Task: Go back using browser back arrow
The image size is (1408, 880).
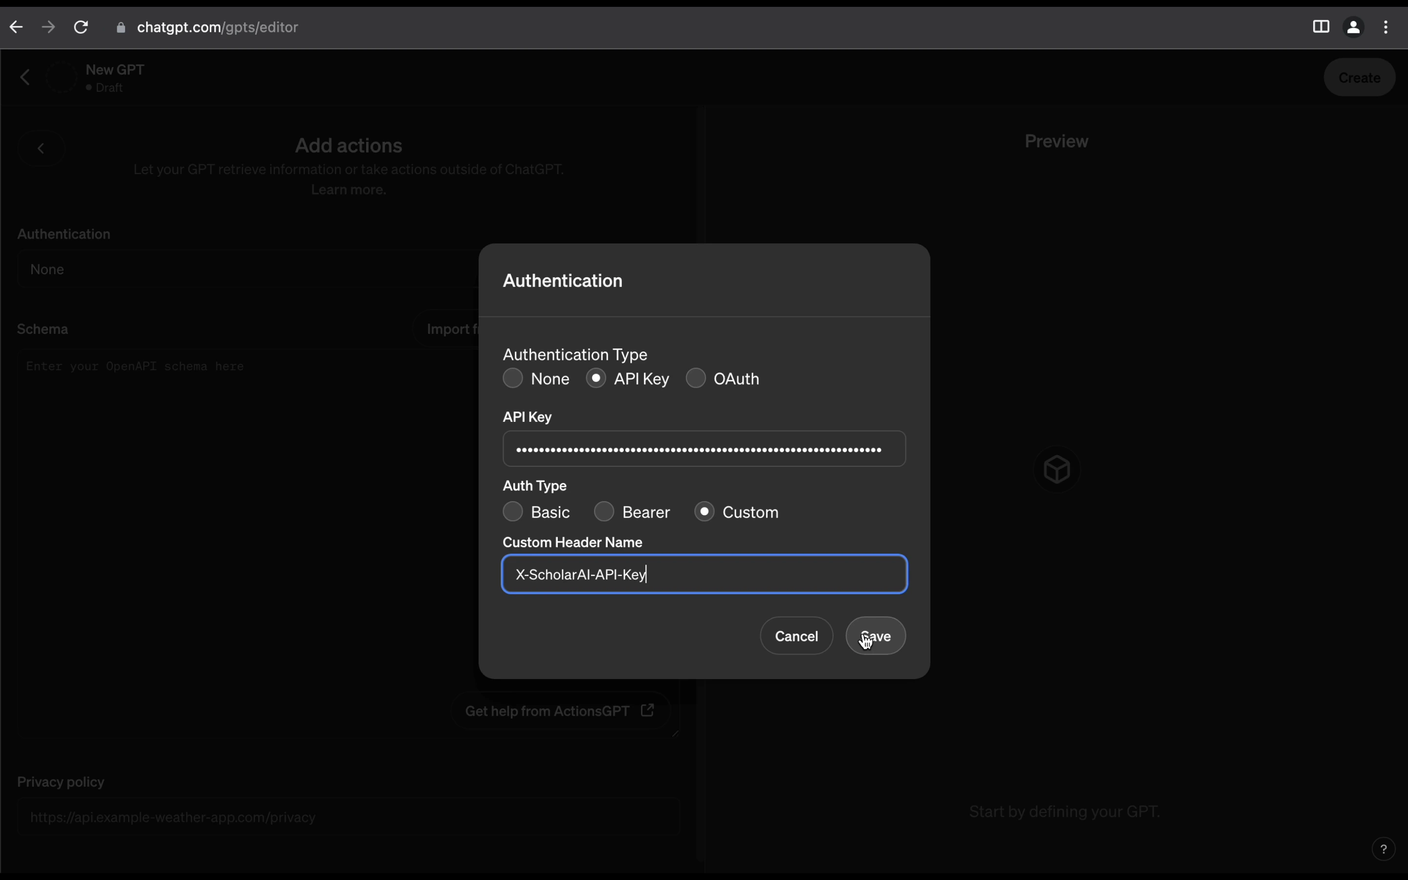Action: [x=16, y=27]
